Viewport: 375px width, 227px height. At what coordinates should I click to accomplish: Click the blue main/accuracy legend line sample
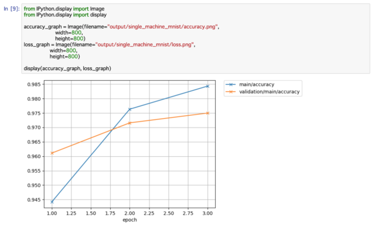[231, 84]
